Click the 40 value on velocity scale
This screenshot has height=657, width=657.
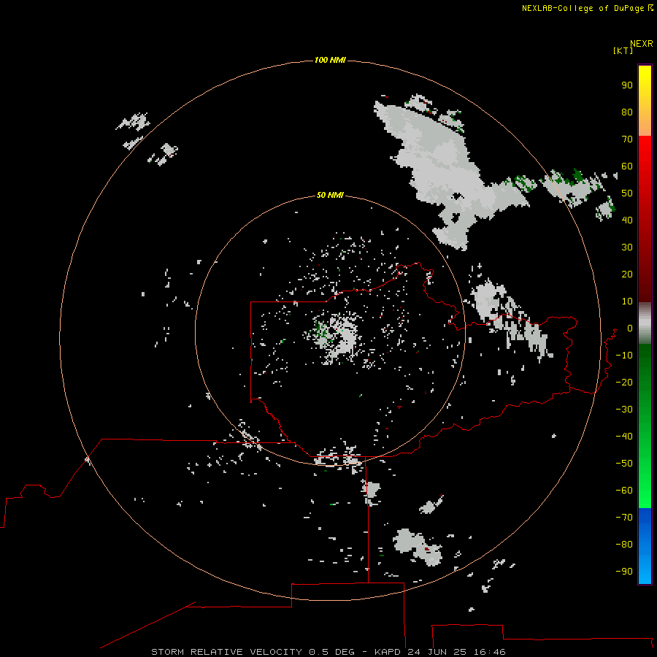[x=627, y=220]
